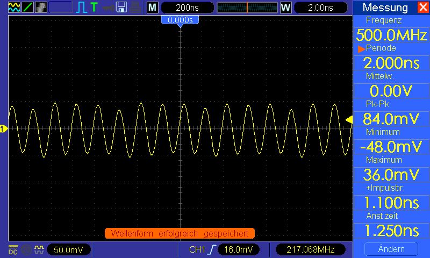The image size is (430, 258).
Task: Click the 1.250ns rise time value
Action: click(391, 231)
